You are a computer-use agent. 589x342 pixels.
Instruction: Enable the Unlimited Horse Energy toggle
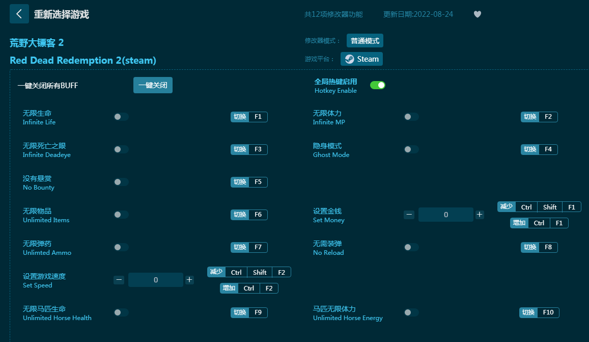[x=411, y=312]
